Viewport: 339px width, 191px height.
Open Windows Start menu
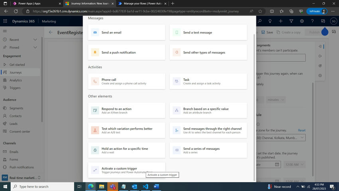point(5,187)
